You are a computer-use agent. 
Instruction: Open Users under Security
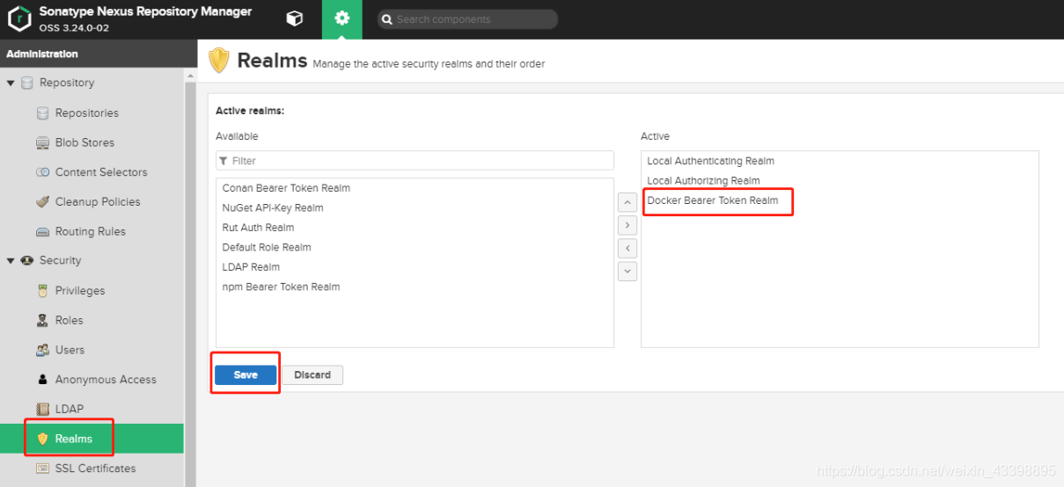70,350
